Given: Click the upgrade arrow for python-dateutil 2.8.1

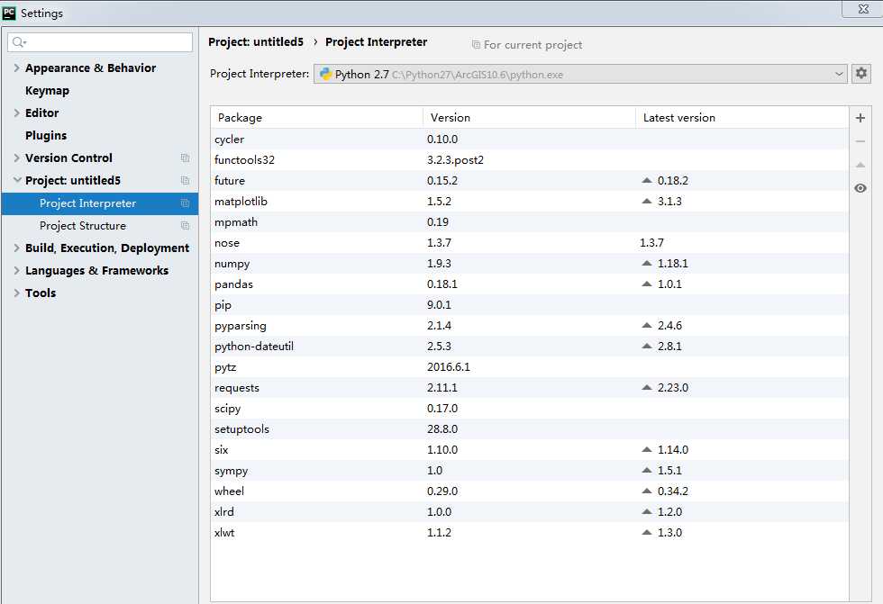Looking at the screenshot, I should tap(647, 347).
